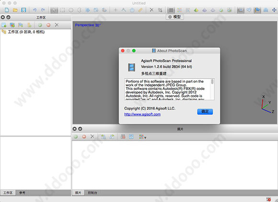Close the 模型 tab via its X
This screenshot has height=202, width=278.
click(x=170, y=17)
